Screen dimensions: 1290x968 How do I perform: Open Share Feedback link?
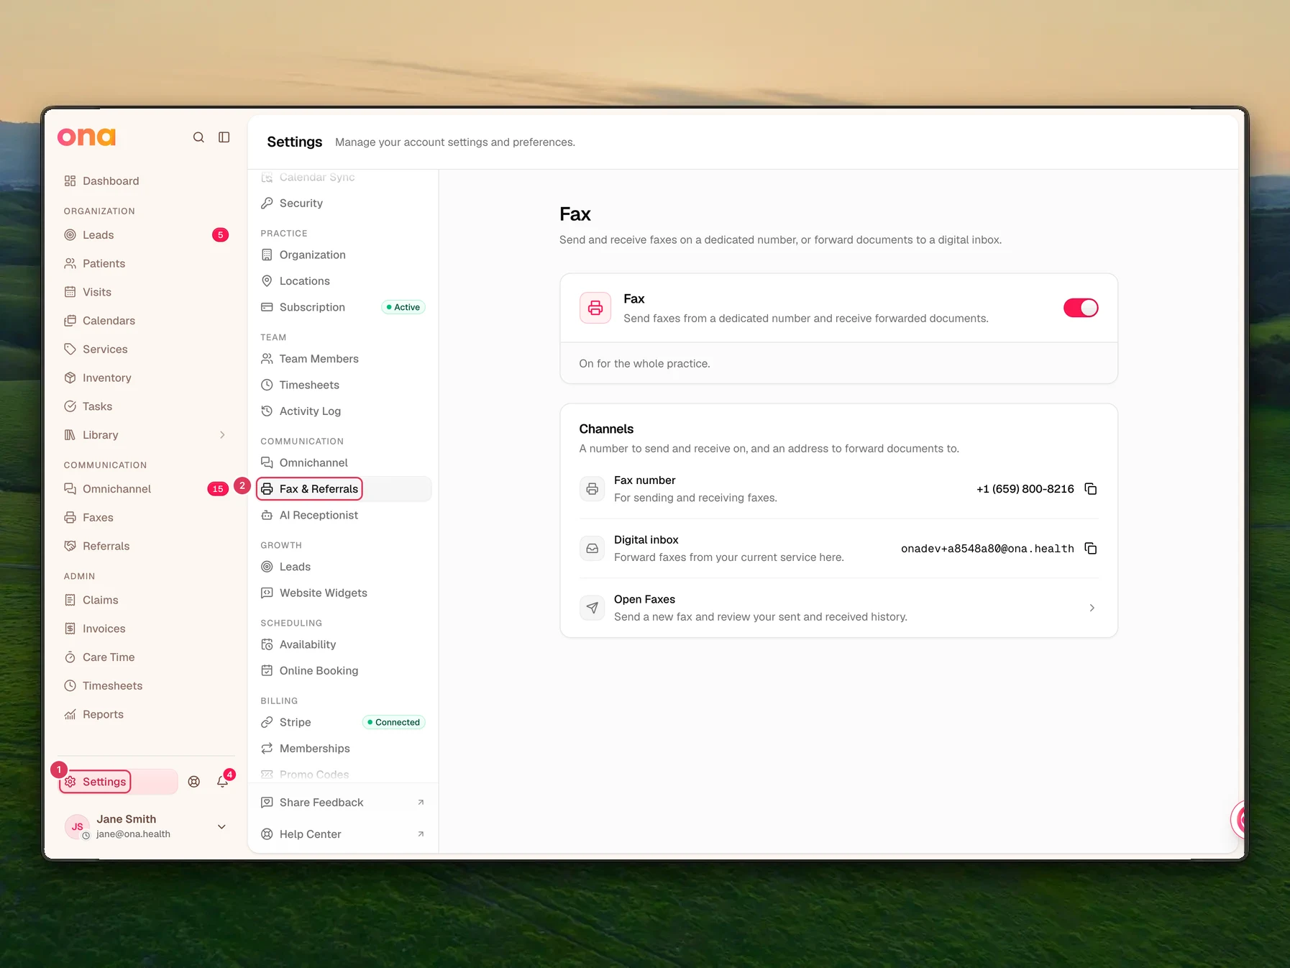pos(343,803)
